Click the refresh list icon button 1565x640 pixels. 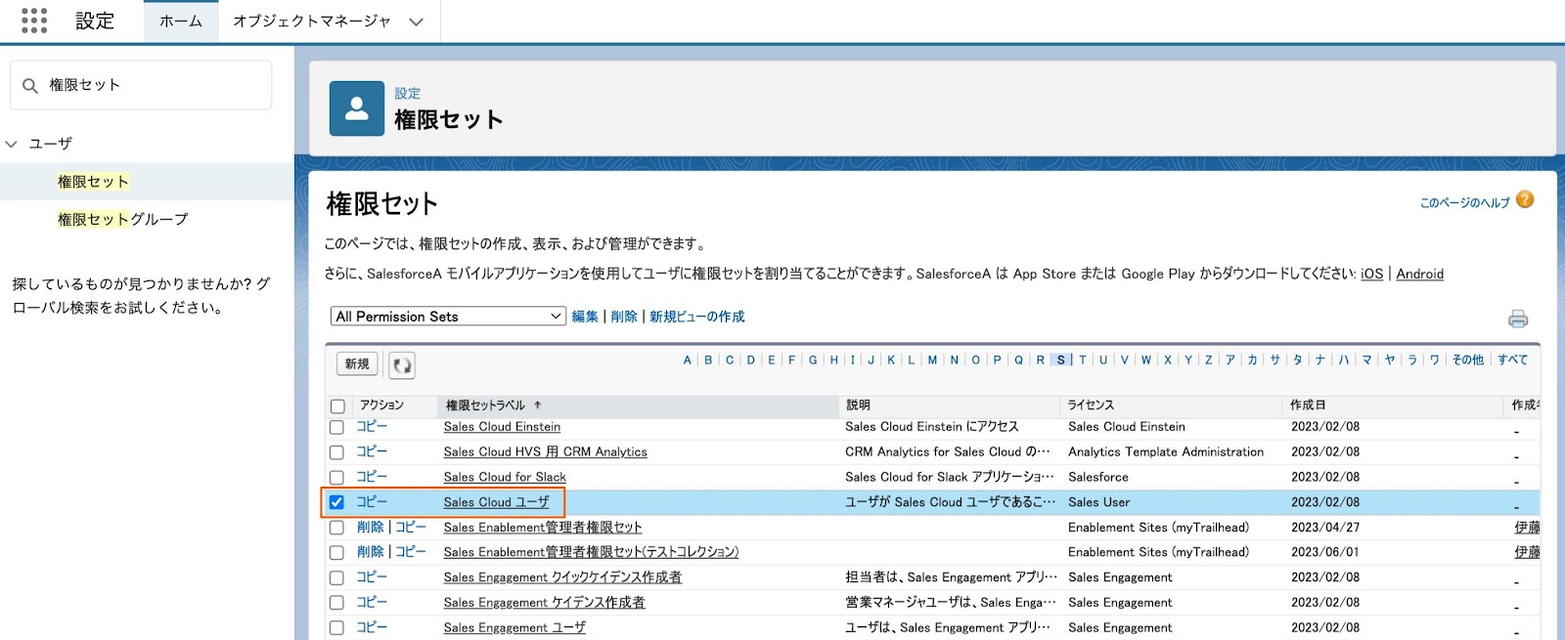[x=402, y=364]
